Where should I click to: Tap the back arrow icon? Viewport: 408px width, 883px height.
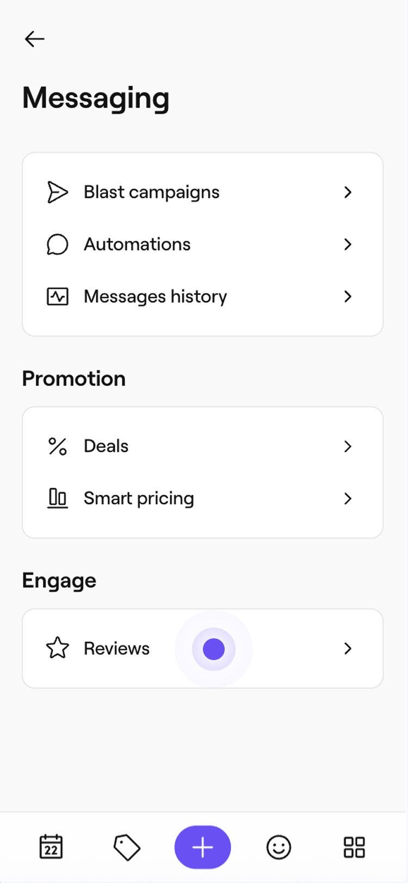coord(34,39)
